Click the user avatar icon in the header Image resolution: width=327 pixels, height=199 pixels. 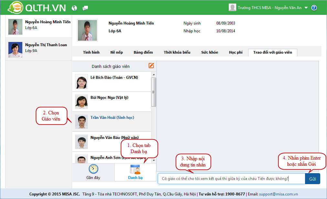[x=232, y=7]
